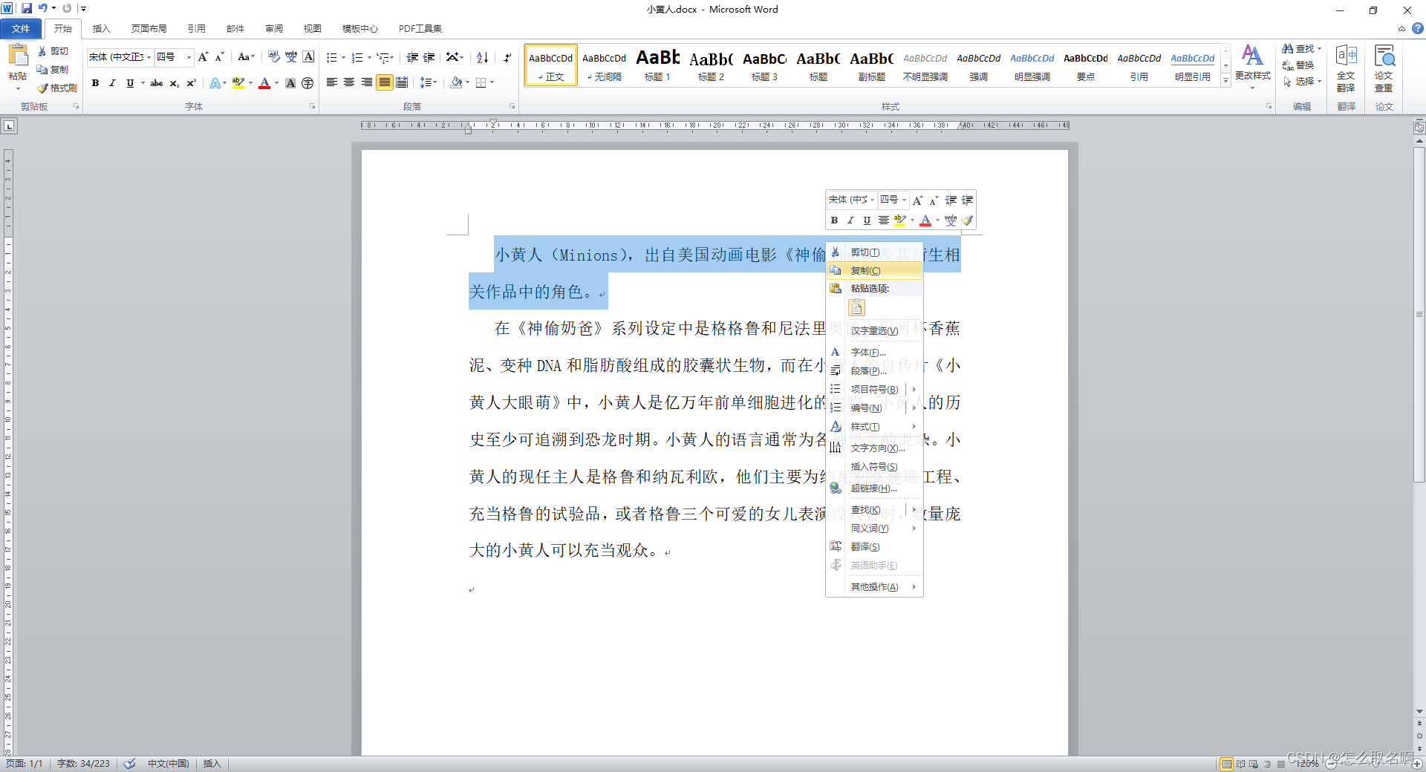Click the Show/Hide paragraph marks icon
This screenshot has width=1426, height=772.
coord(507,57)
